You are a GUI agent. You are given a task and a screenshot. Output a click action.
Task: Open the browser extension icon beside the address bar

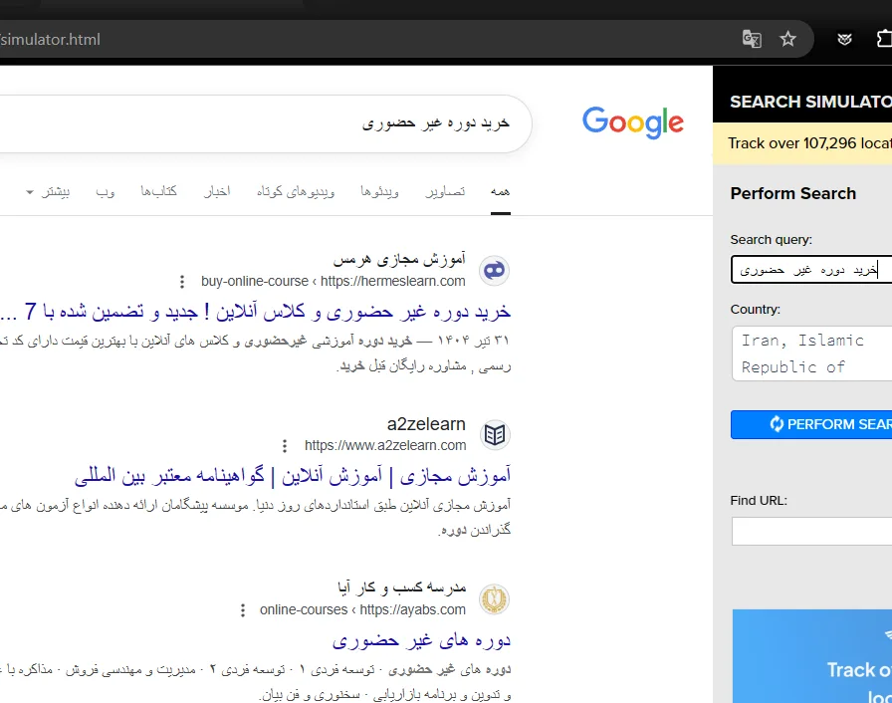pos(844,39)
